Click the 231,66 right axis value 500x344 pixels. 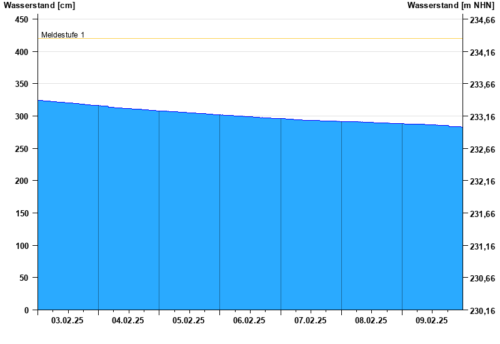click(x=482, y=214)
